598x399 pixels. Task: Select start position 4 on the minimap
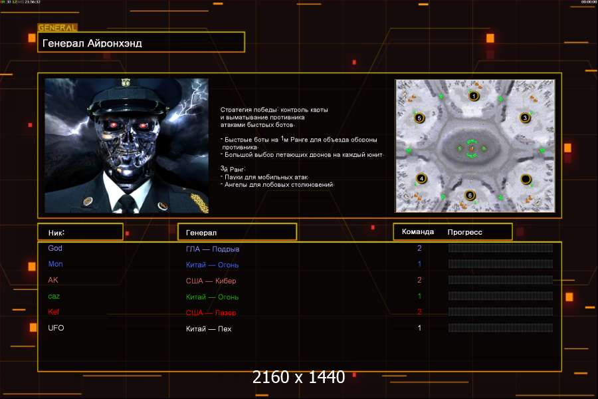(x=421, y=178)
